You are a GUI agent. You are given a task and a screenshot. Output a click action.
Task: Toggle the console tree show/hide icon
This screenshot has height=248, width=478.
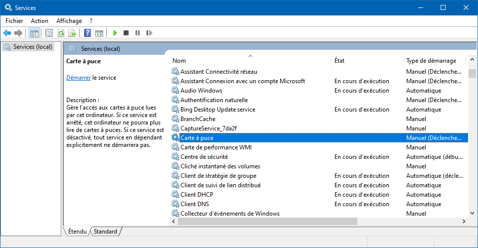pos(34,33)
